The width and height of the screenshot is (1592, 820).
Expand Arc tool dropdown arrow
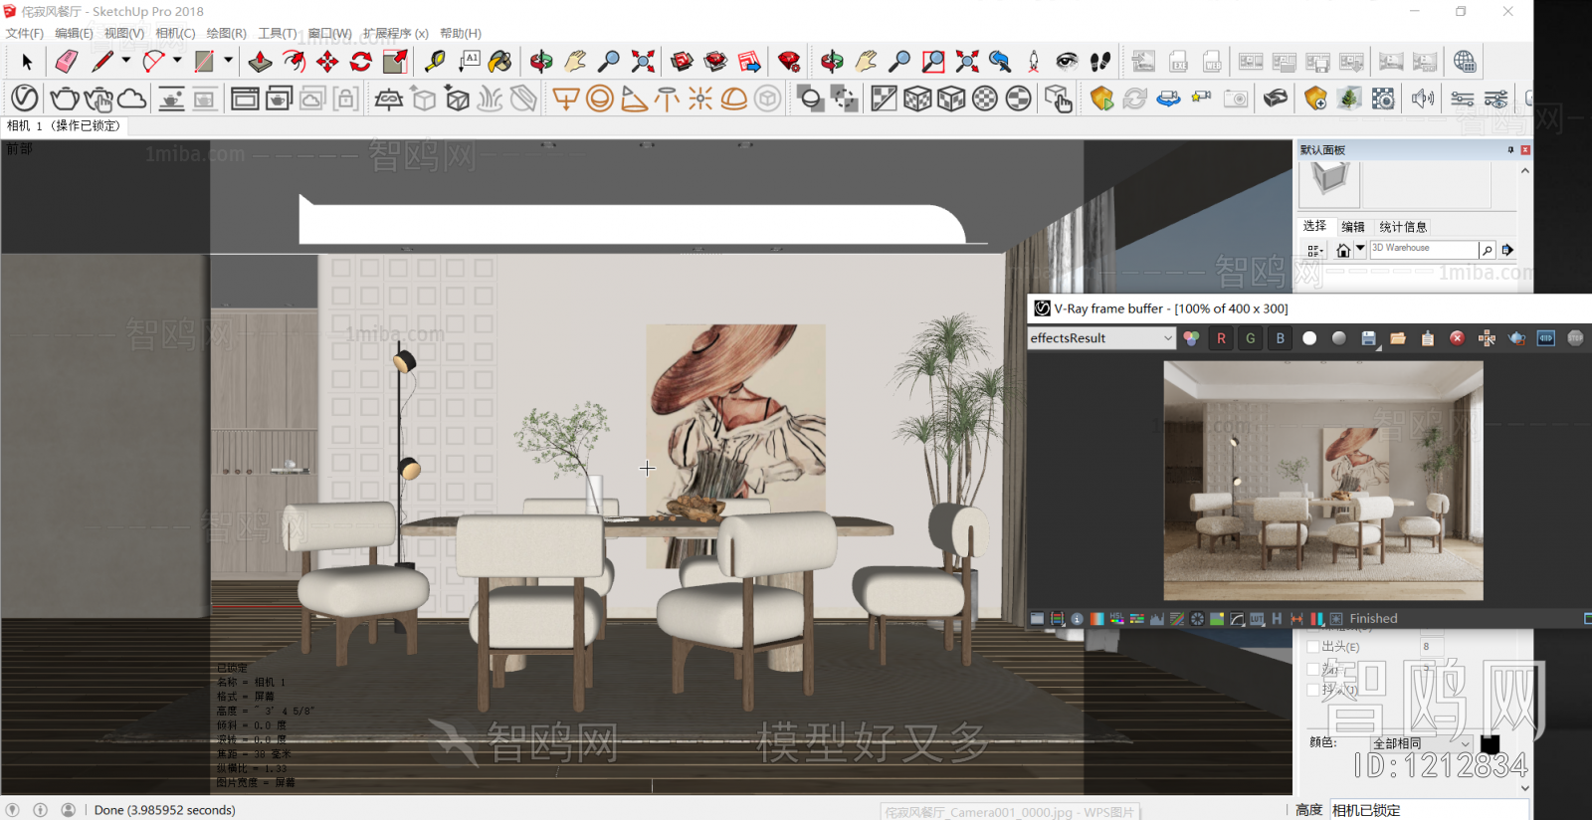click(x=177, y=61)
